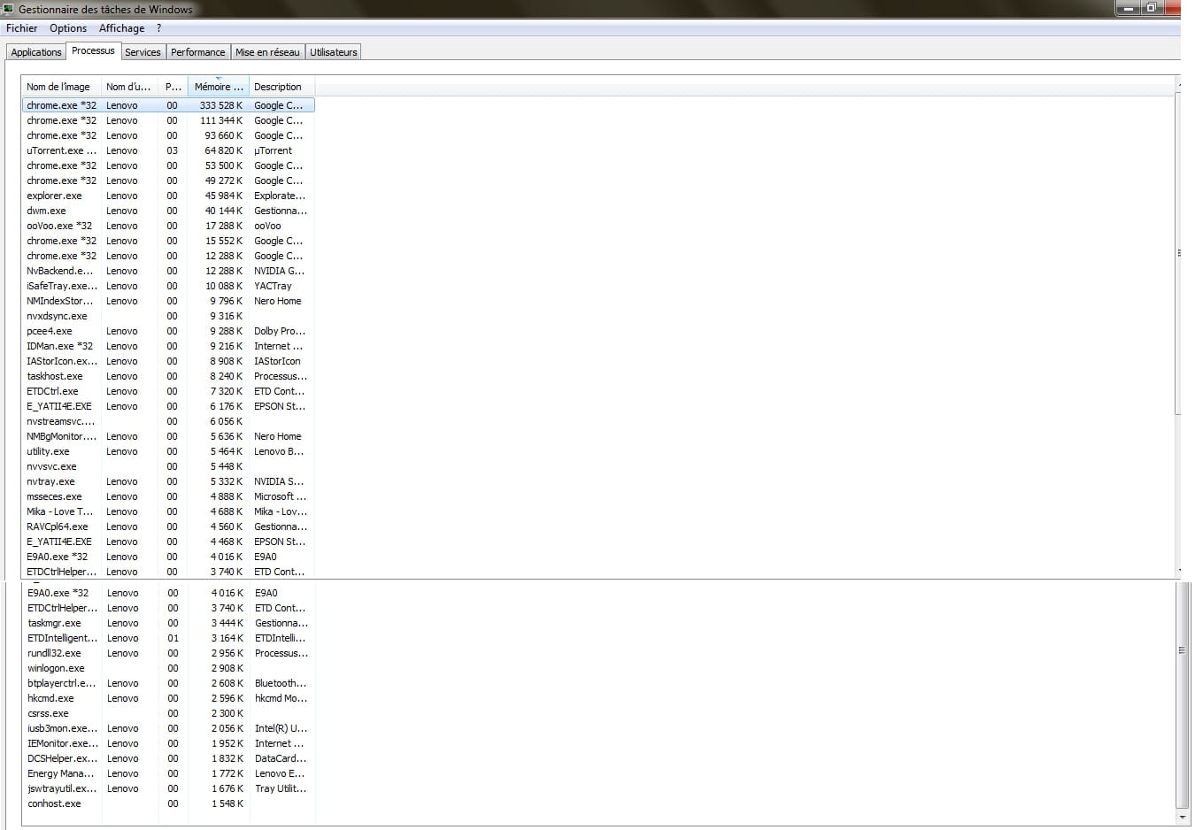The width and height of the screenshot is (1203, 830).
Task: Sort by Nom d'utilisateur column header
Action: pyautogui.click(x=129, y=87)
